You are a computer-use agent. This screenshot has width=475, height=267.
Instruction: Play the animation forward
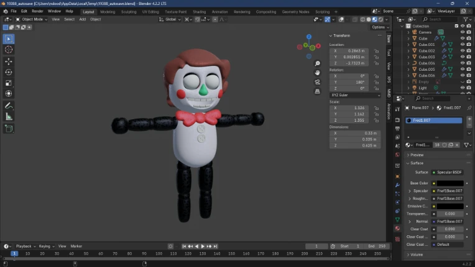[x=203, y=247]
